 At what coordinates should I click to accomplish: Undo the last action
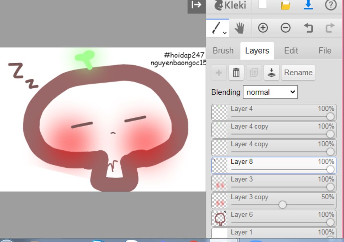coord(308,28)
